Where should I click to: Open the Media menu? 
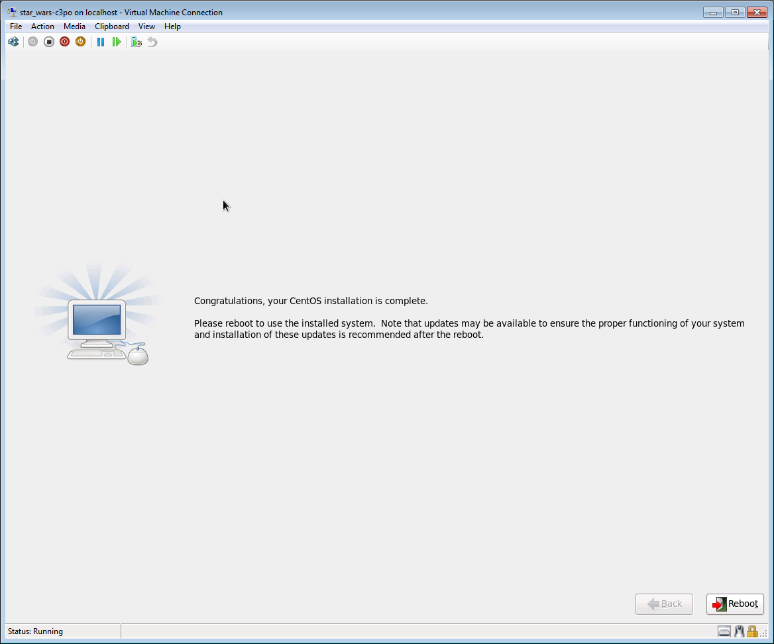click(x=74, y=26)
